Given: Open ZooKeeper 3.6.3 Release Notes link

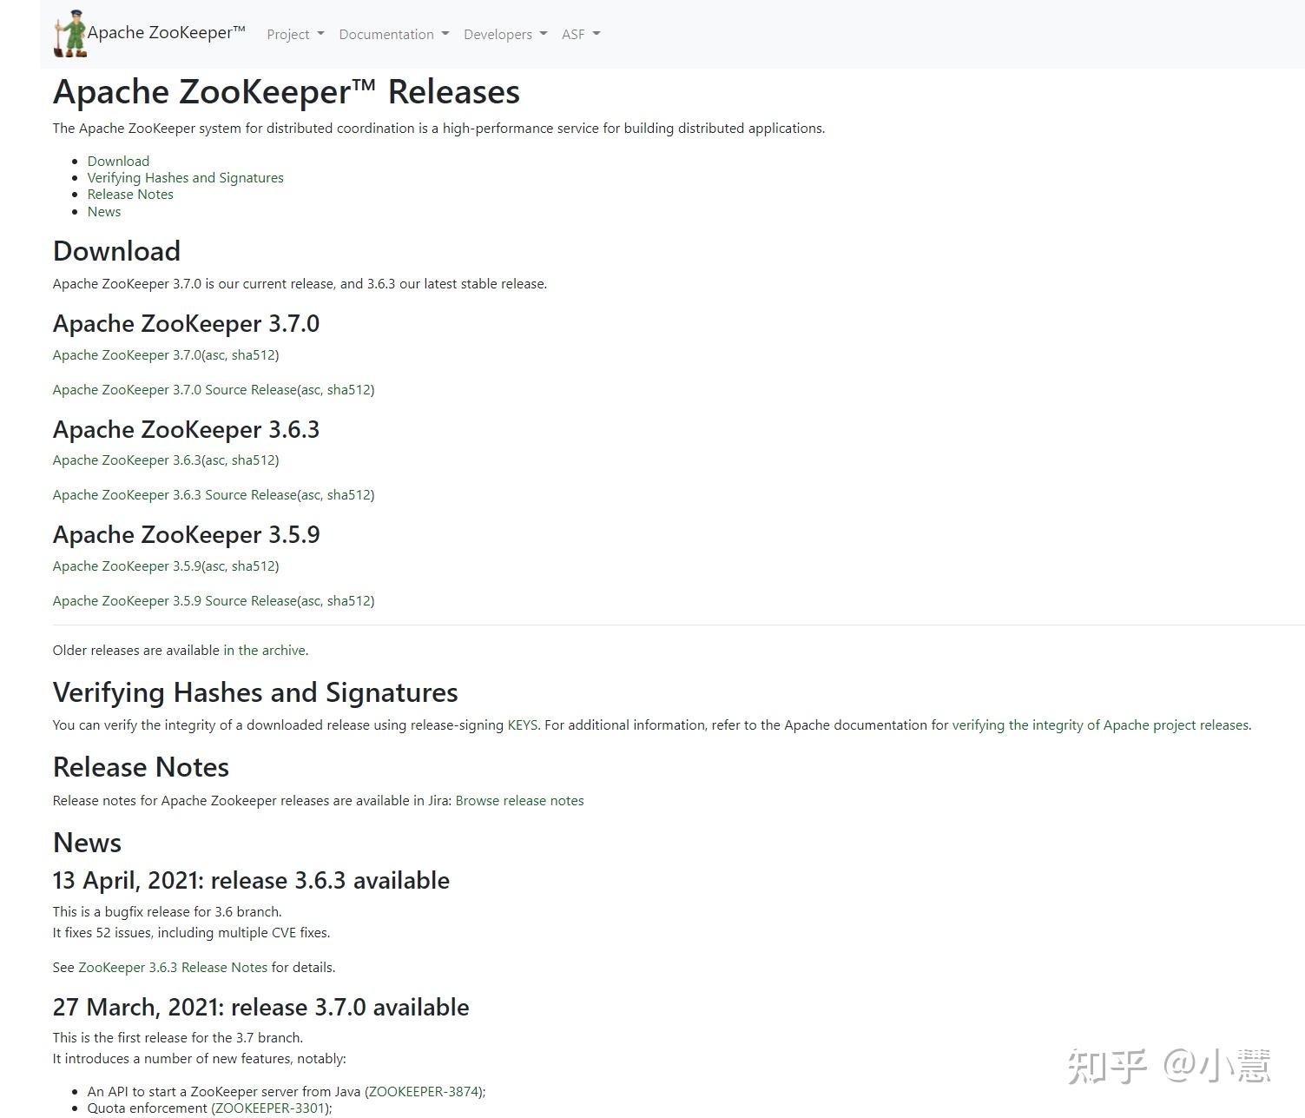Looking at the screenshot, I should (173, 967).
